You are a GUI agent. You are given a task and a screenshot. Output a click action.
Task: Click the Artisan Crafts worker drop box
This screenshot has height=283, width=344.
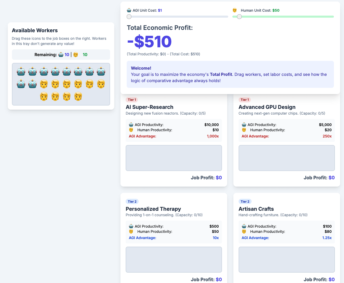pyautogui.click(x=287, y=260)
